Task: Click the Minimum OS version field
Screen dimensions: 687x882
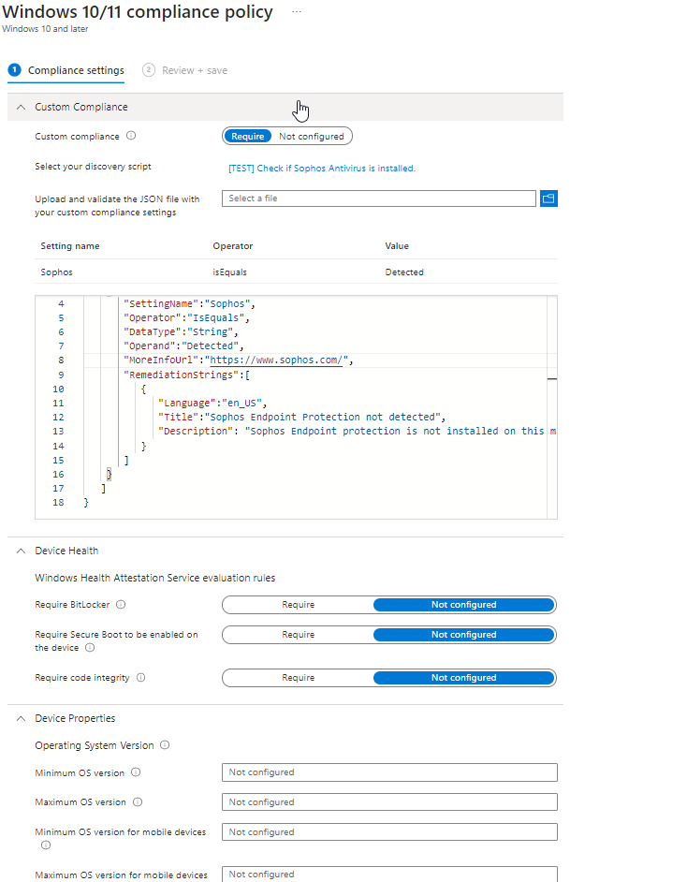Action: pos(389,772)
